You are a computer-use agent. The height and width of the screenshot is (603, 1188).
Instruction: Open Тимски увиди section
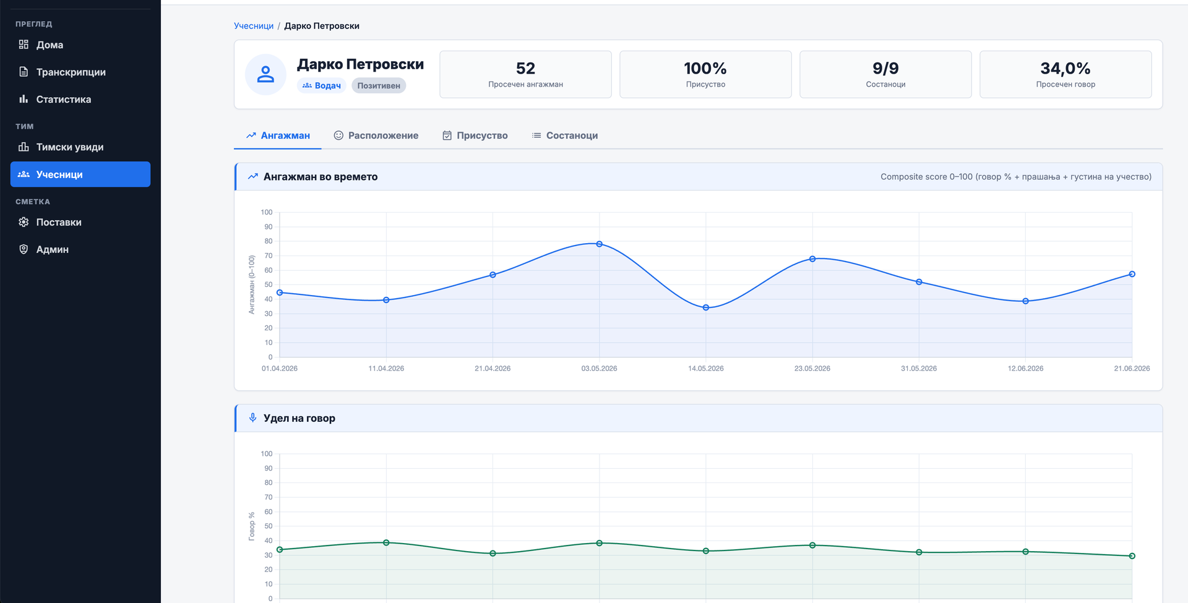click(80, 147)
